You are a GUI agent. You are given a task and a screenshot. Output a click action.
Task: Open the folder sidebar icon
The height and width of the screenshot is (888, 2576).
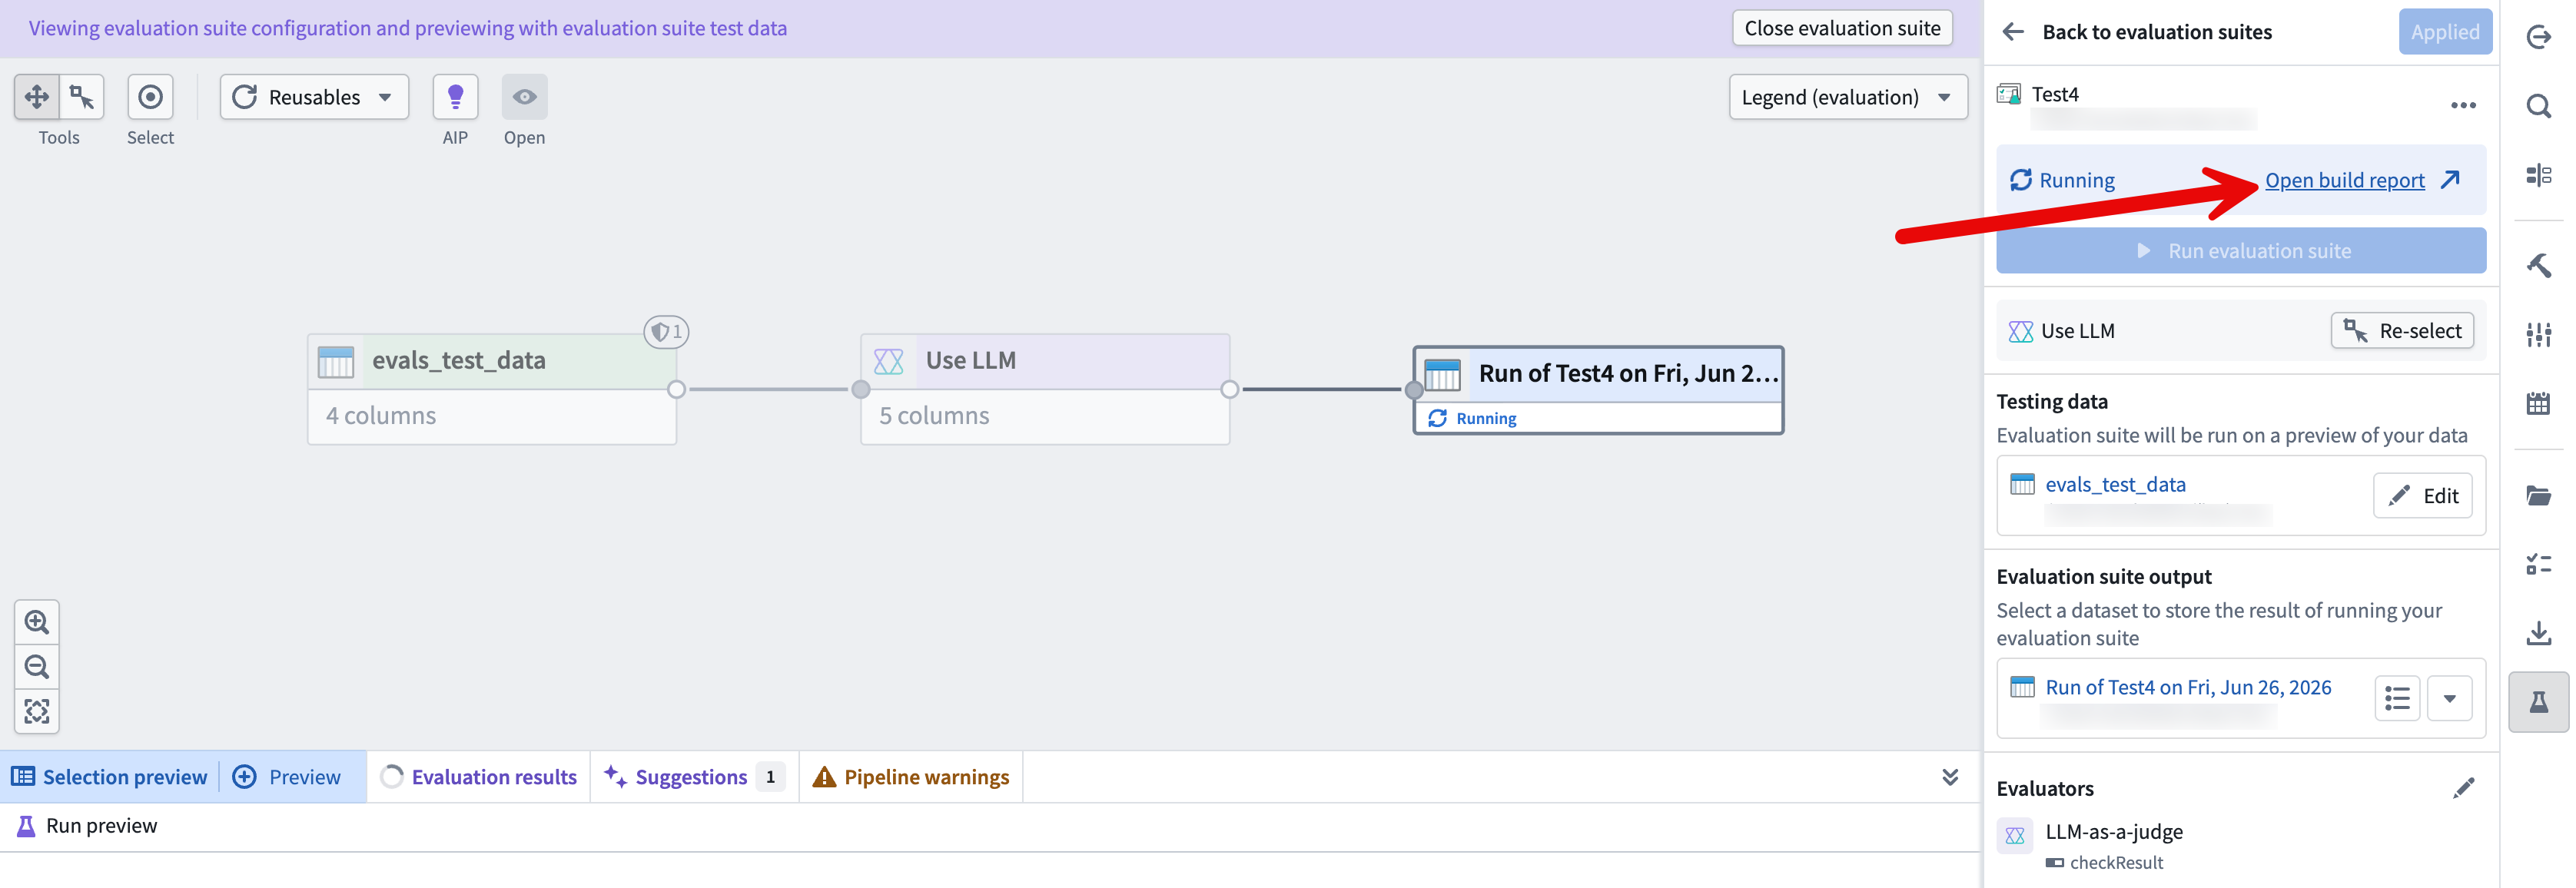(x=2538, y=495)
